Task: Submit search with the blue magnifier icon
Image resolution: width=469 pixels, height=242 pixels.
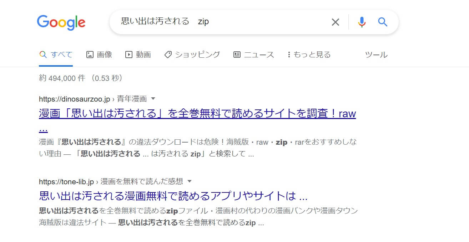Action: point(383,22)
